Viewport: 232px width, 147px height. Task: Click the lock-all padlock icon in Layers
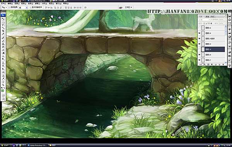point(211,23)
